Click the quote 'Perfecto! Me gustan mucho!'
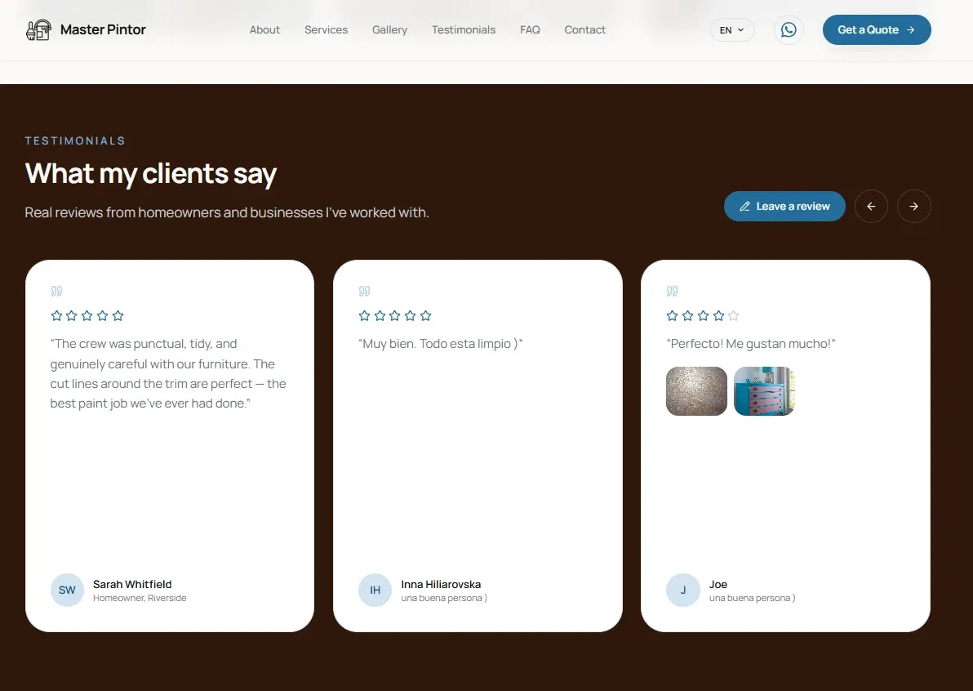973x691 pixels. [x=751, y=343]
